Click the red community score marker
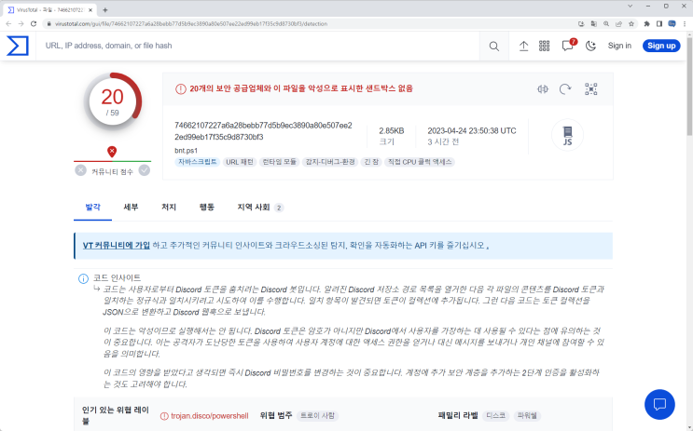This screenshot has width=693, height=431. [112, 152]
